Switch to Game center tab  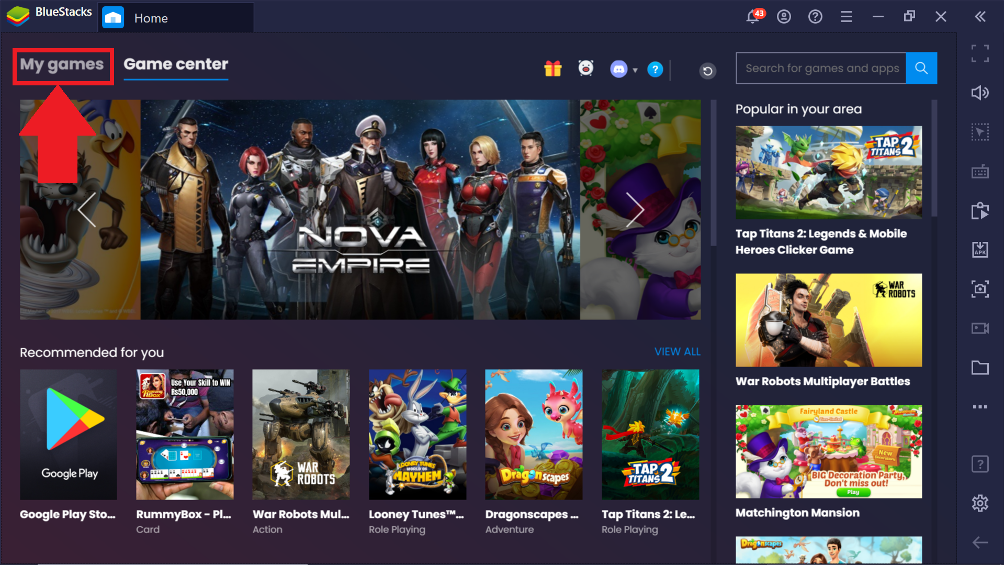[x=176, y=64]
